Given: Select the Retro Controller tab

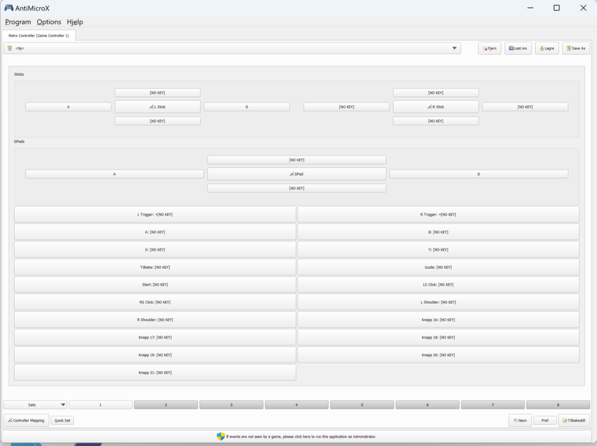Looking at the screenshot, I should pos(39,36).
